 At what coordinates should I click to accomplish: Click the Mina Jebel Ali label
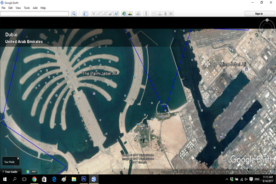pyautogui.click(x=233, y=64)
